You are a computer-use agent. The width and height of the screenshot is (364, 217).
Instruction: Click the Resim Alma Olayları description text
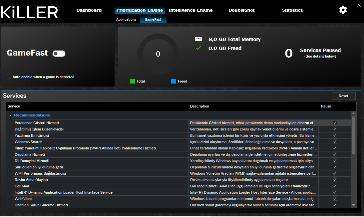239,180
